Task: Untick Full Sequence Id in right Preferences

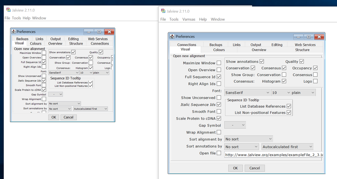Action: (x=219, y=77)
